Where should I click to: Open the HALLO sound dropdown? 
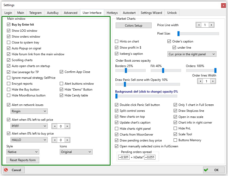29,140
